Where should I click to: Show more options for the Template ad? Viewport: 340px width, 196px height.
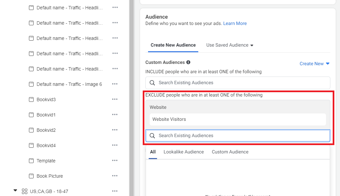pyautogui.click(x=115, y=160)
